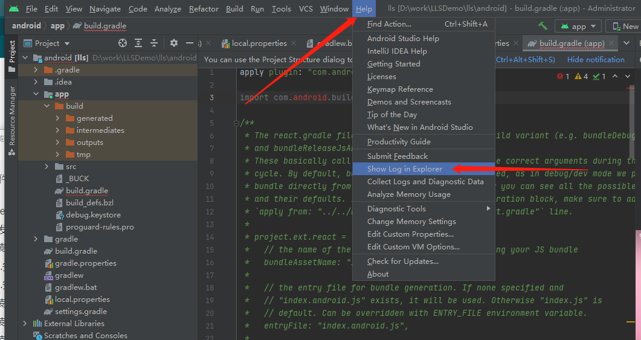
Task: Select gradle.properties file
Action: [x=85, y=263]
